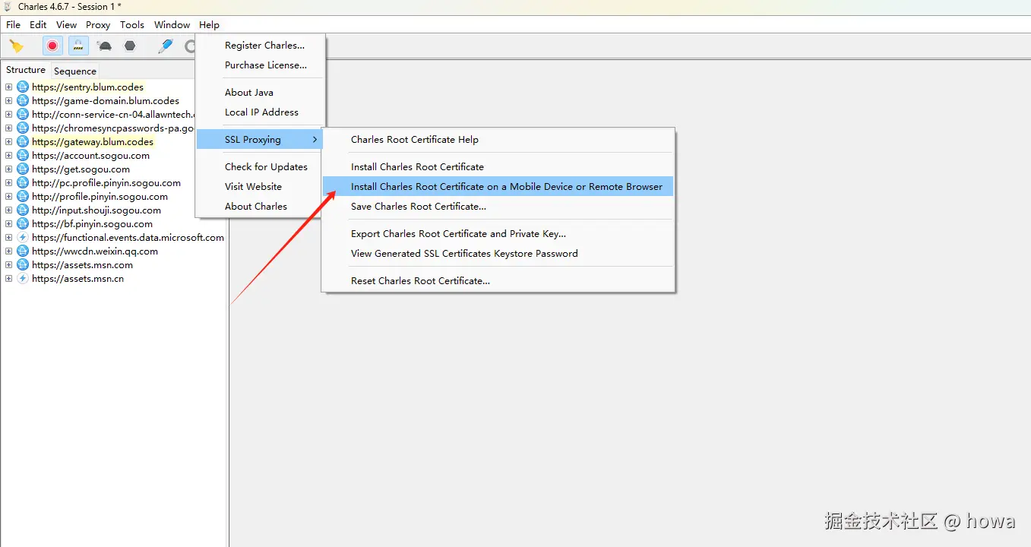
Task: Select the http://input.shouji.sogou.com row text
Action: (96, 210)
